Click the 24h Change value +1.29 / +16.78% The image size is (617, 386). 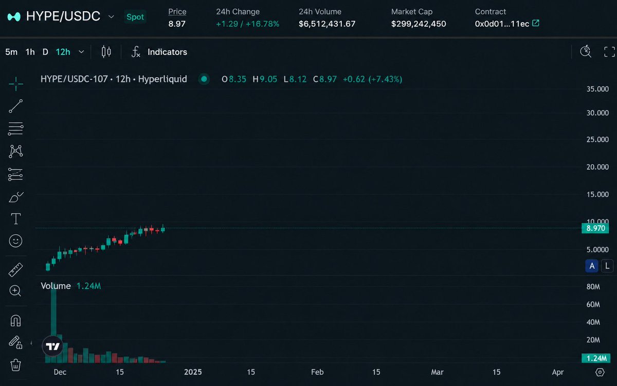point(248,24)
